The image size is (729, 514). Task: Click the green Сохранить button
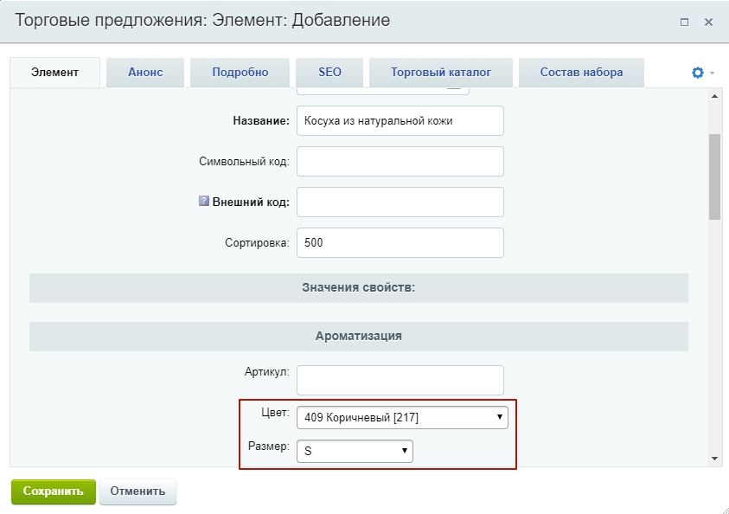[54, 492]
